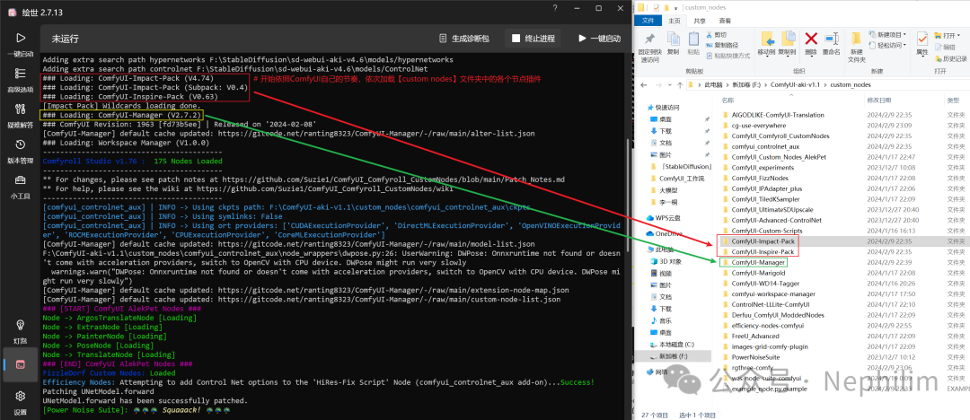
Task: Open 疑难解答 troubleshooting in launcher sidebar
Action: click(x=20, y=116)
